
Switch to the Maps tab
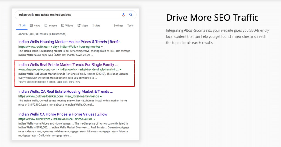(x=83, y=26)
